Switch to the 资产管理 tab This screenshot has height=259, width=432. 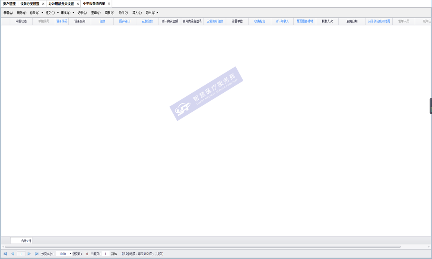(9, 4)
